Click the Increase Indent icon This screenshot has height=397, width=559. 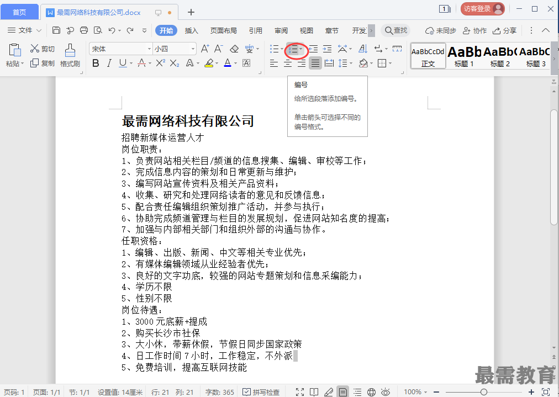click(x=327, y=49)
